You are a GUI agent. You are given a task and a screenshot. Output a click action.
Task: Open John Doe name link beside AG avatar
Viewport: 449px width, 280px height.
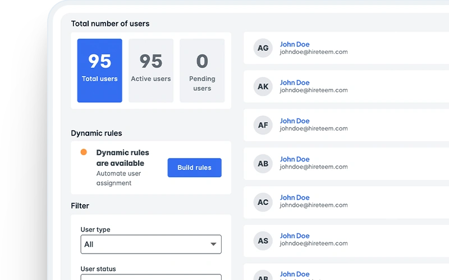[295, 44]
